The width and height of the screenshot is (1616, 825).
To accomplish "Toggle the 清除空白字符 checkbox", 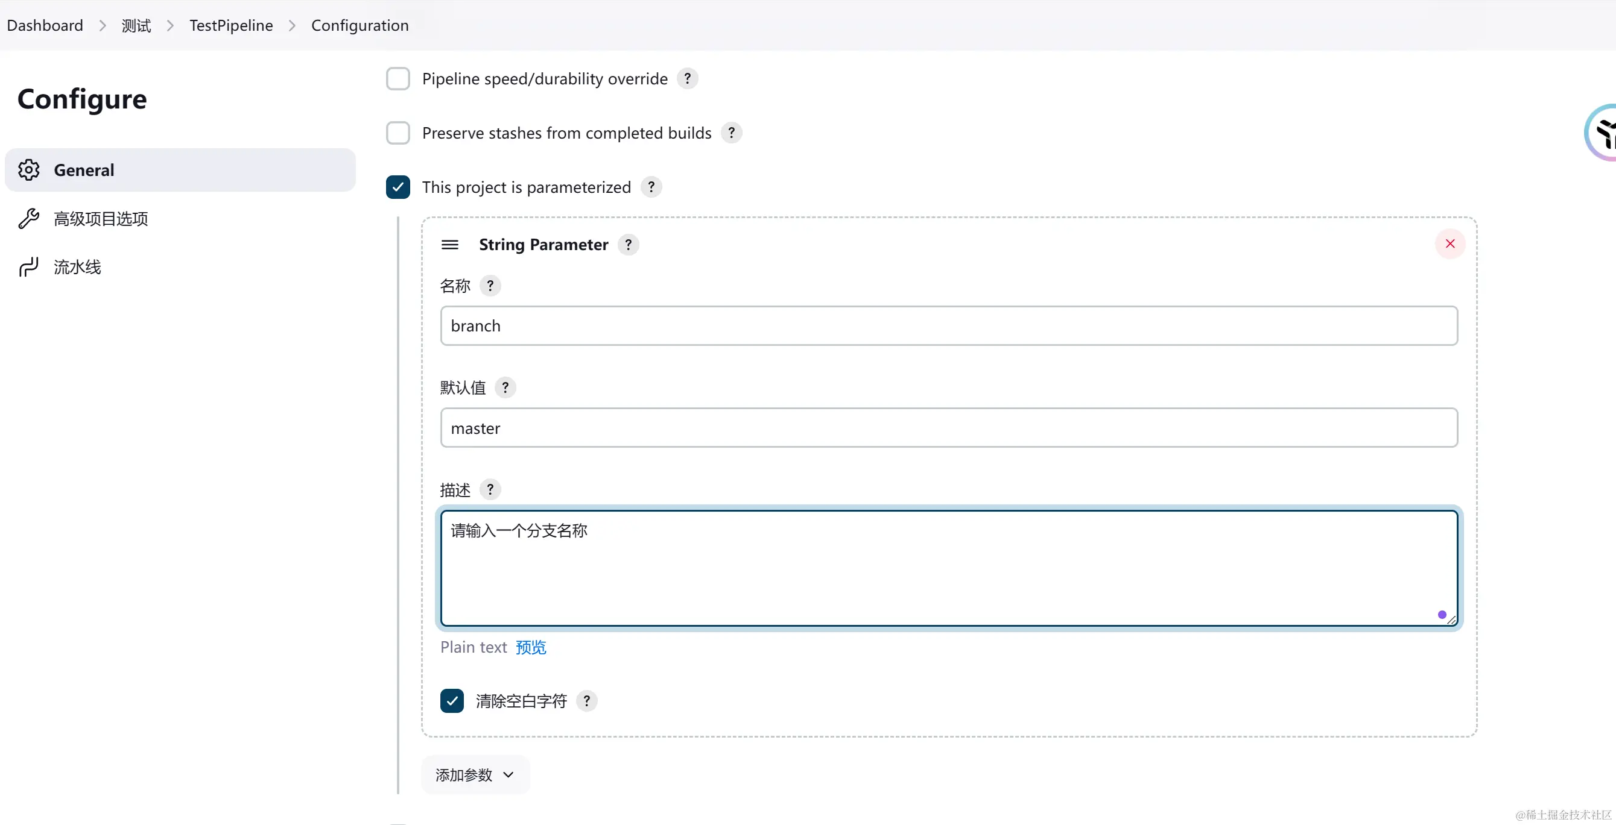I will point(452,700).
